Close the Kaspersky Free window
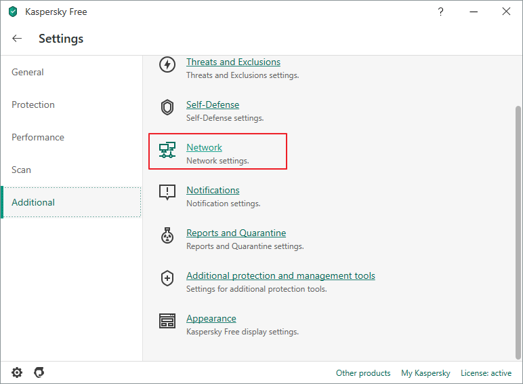 pos(506,12)
